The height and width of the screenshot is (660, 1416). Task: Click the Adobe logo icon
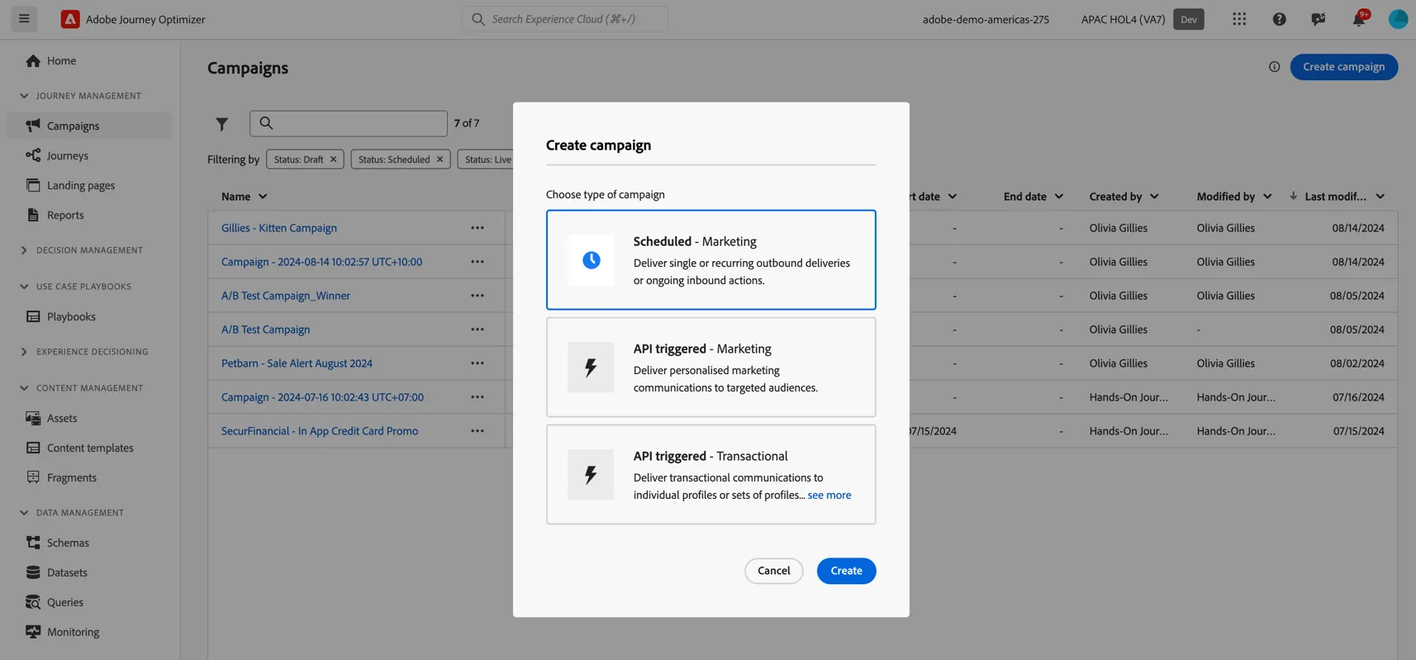tap(70, 19)
